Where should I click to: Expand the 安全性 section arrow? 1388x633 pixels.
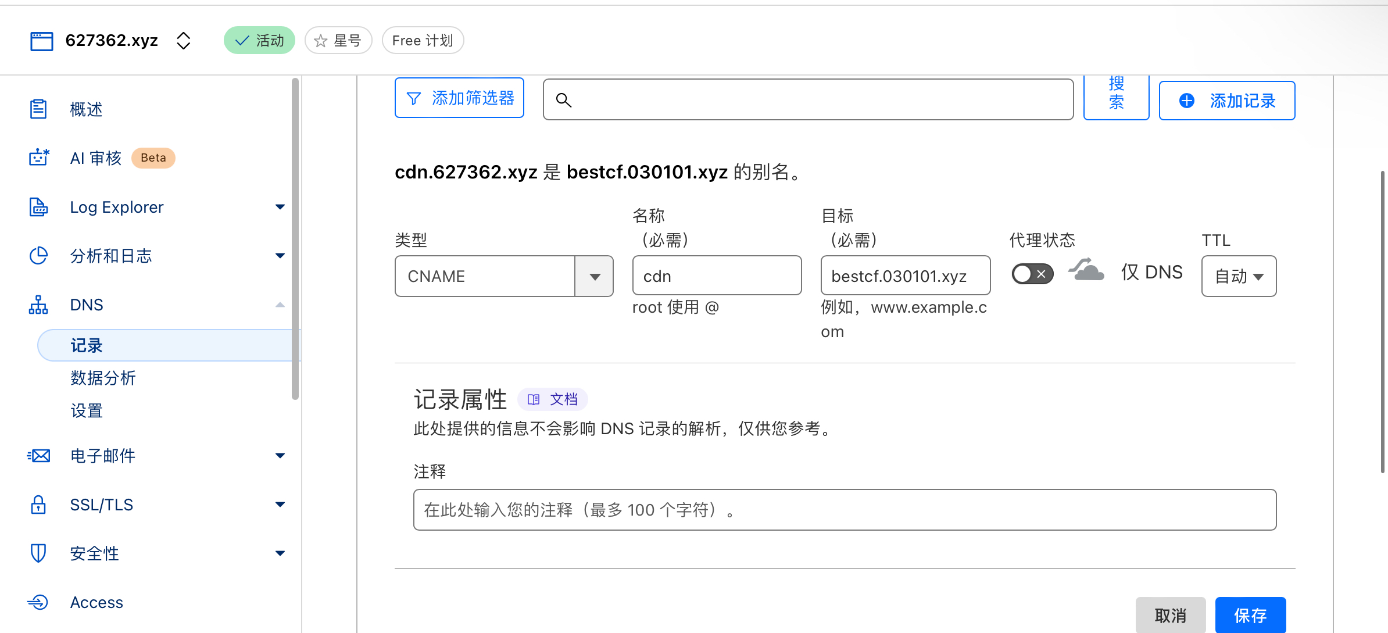[x=280, y=553]
